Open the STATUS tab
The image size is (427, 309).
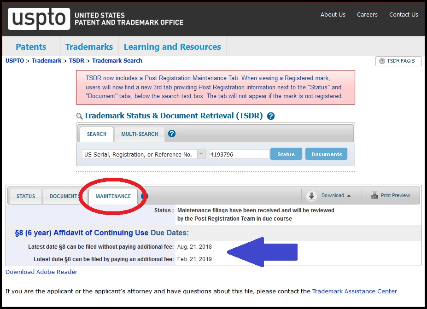coord(26,196)
